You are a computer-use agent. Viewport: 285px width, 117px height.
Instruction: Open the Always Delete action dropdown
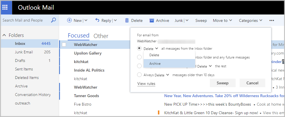(162, 75)
